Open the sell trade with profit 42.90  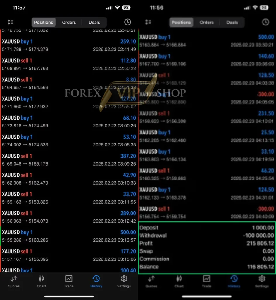click(69, 179)
